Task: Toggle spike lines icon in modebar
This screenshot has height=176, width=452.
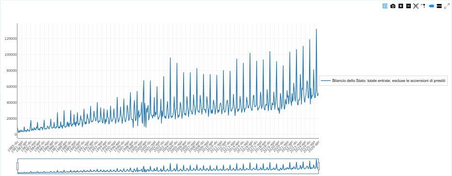Action: [x=423, y=6]
